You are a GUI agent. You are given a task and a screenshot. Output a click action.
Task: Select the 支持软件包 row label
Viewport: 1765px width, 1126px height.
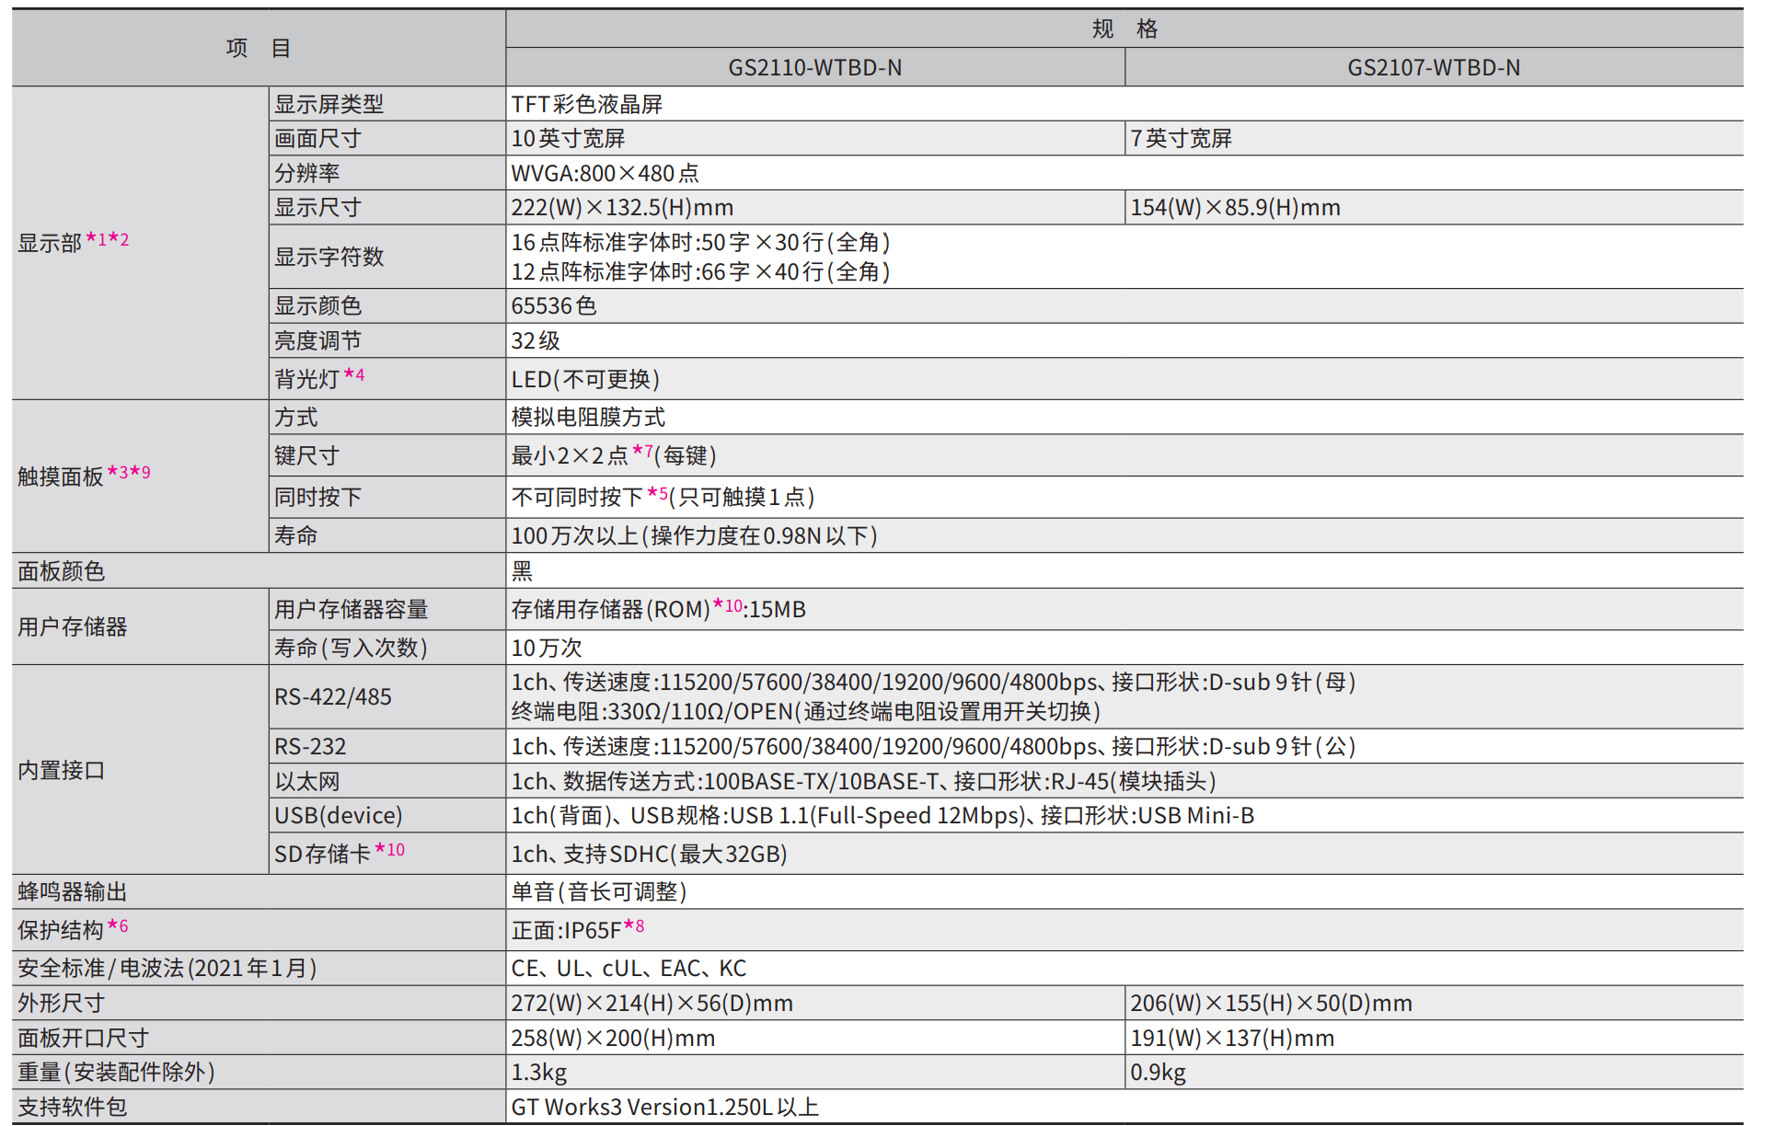[72, 1107]
